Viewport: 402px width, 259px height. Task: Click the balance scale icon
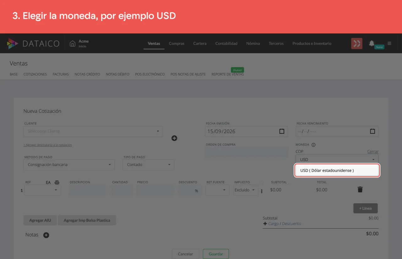point(57,182)
